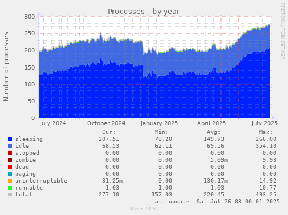Screen dimensions: 288x215
Task: Click the paging legend color swatch
Action: 10,174
